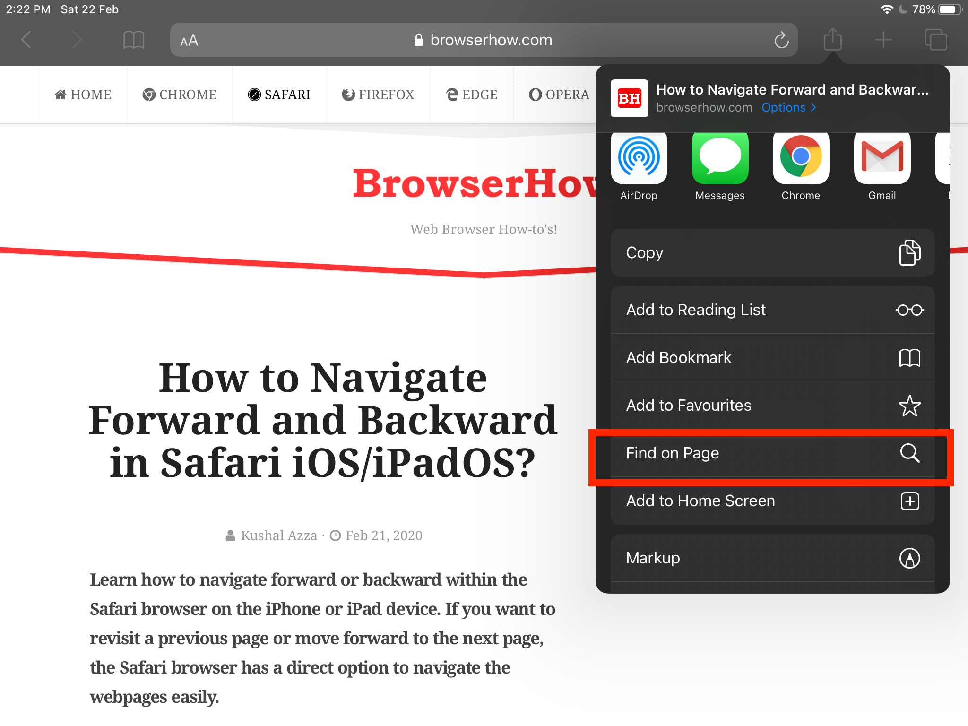The width and height of the screenshot is (968, 726).
Task: Tap the Do Not Disturb moon icon
Action: 903,9
